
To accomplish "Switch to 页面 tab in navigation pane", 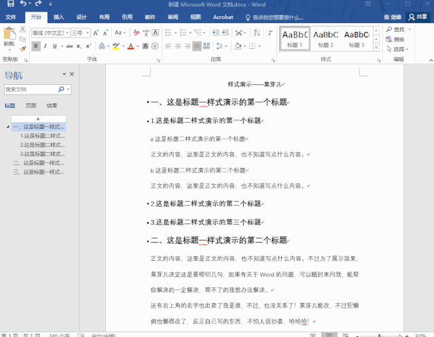I will pyautogui.click(x=31, y=106).
